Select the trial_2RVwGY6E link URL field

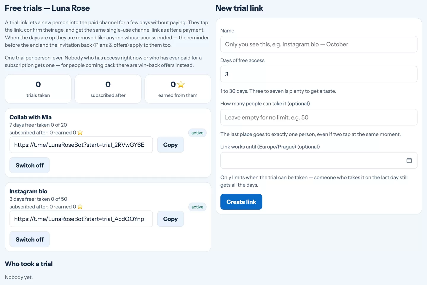(x=81, y=145)
